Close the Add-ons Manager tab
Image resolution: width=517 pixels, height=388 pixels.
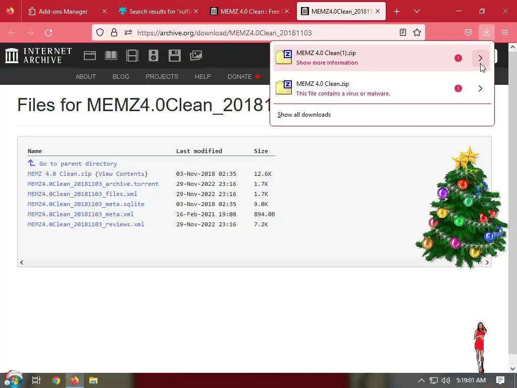click(105, 11)
